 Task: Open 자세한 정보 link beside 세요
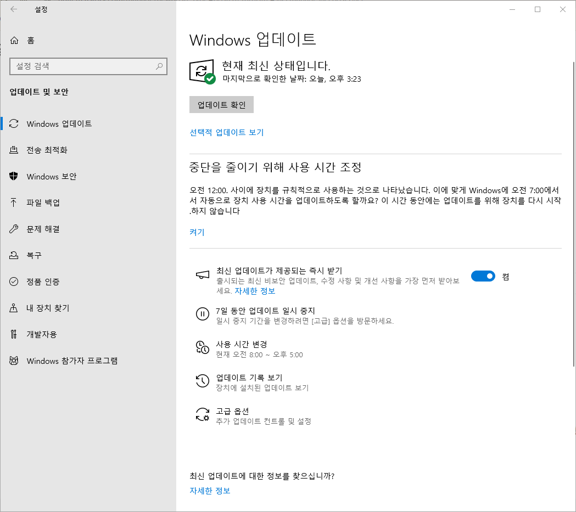tap(255, 291)
